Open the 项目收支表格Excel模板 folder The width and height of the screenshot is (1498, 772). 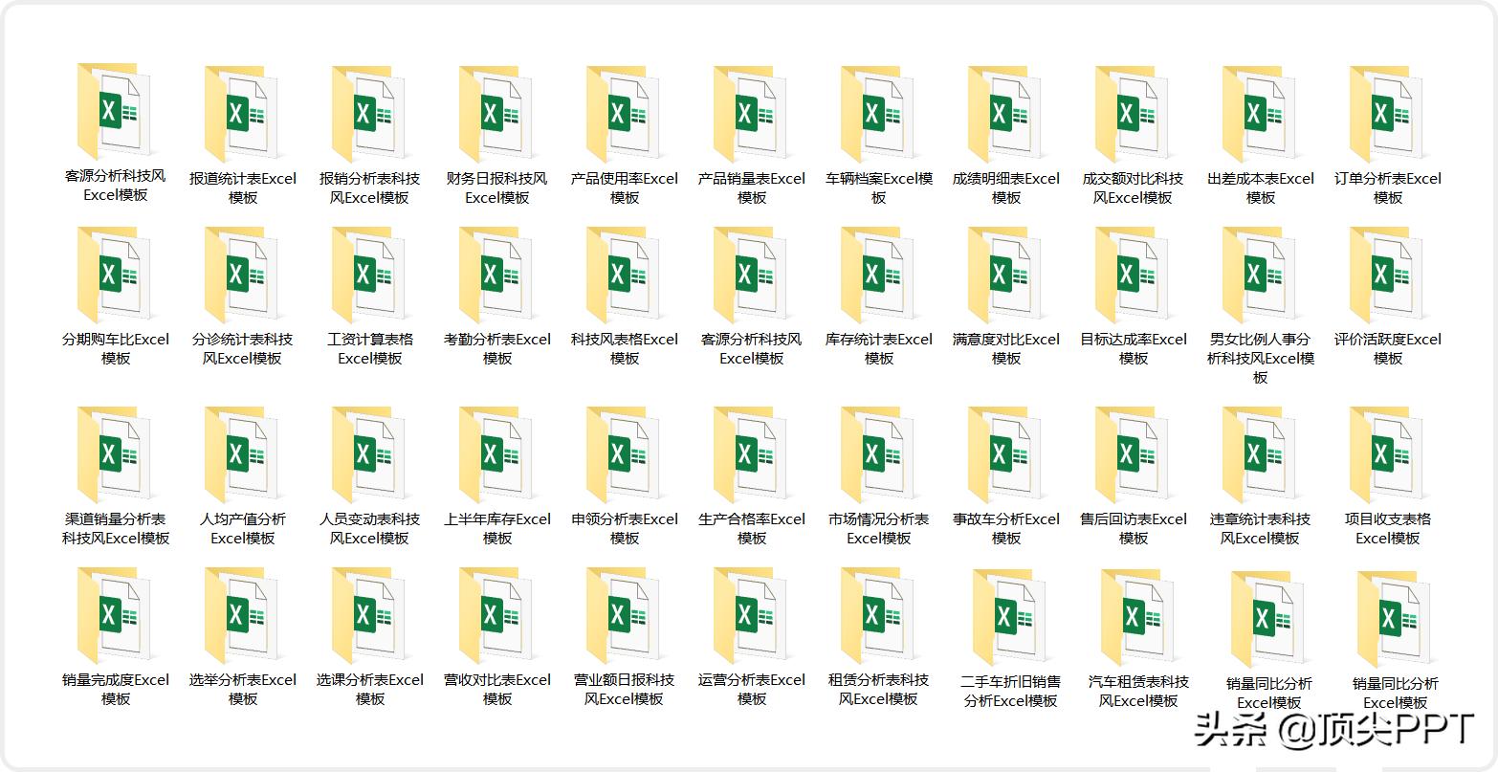1387,453
